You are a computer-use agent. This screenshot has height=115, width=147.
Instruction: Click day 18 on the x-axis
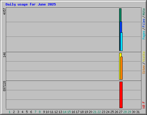point(82,112)
